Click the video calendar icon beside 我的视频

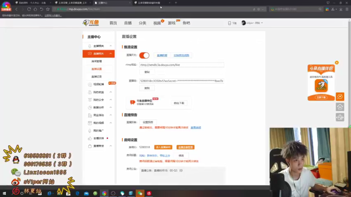[90, 123]
